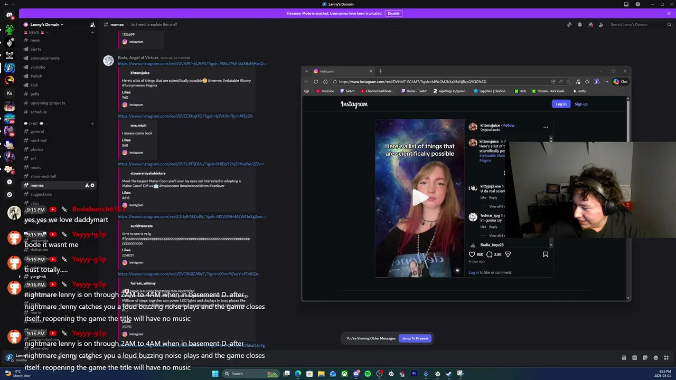
Task: Open the Twitch bookmark
Action: coord(347,91)
